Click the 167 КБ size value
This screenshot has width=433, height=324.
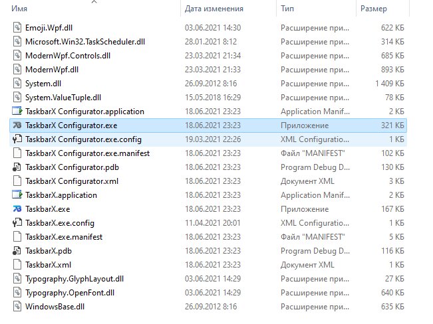click(392, 209)
